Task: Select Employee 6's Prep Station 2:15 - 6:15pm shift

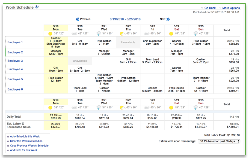Action: (176, 89)
